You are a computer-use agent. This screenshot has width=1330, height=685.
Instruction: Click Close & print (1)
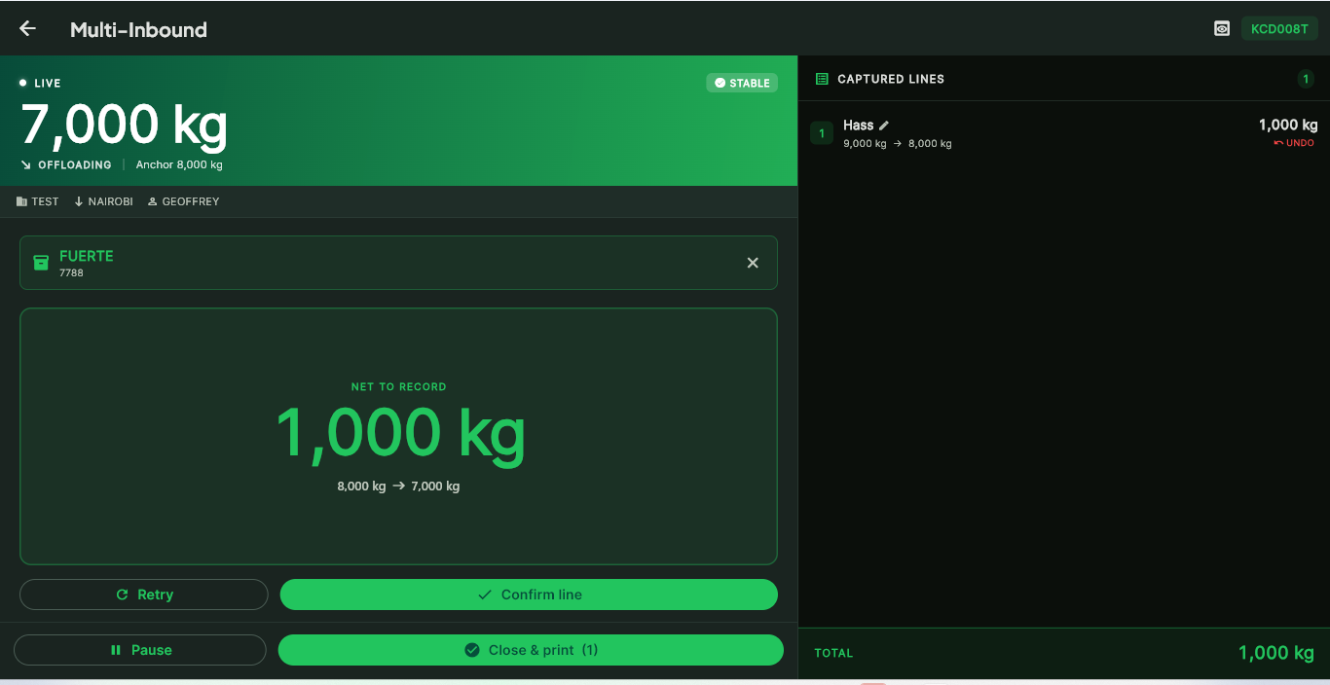pos(531,650)
